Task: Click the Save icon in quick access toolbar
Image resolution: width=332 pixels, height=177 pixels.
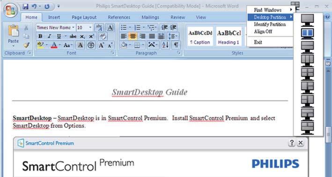Action: pyautogui.click(x=25, y=7)
